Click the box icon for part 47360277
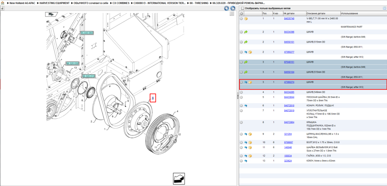The image size is (387, 186). click(x=250, y=52)
